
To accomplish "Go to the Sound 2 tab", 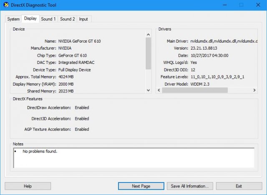I will pos(68,19).
